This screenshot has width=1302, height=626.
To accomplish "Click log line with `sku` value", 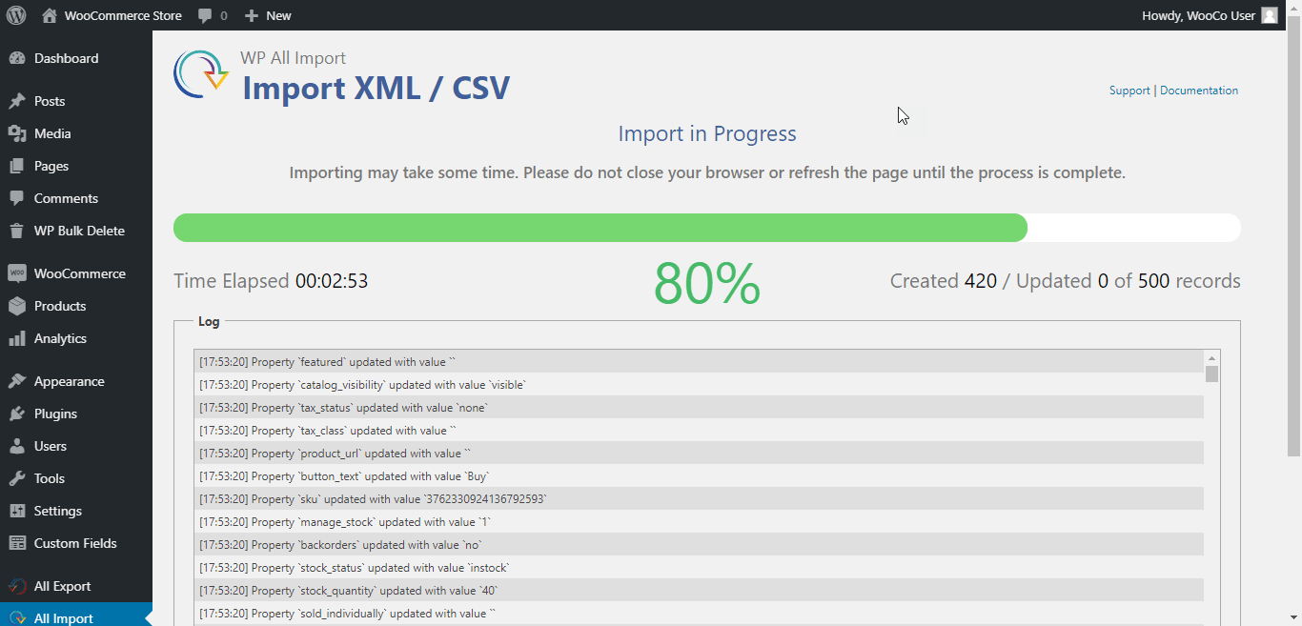I will click(699, 499).
